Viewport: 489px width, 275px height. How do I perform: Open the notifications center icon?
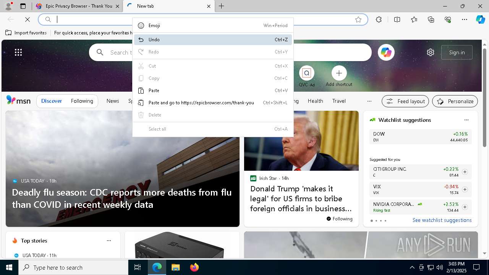click(x=476, y=267)
